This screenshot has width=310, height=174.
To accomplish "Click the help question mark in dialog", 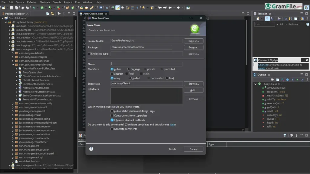I will coord(91,149).
